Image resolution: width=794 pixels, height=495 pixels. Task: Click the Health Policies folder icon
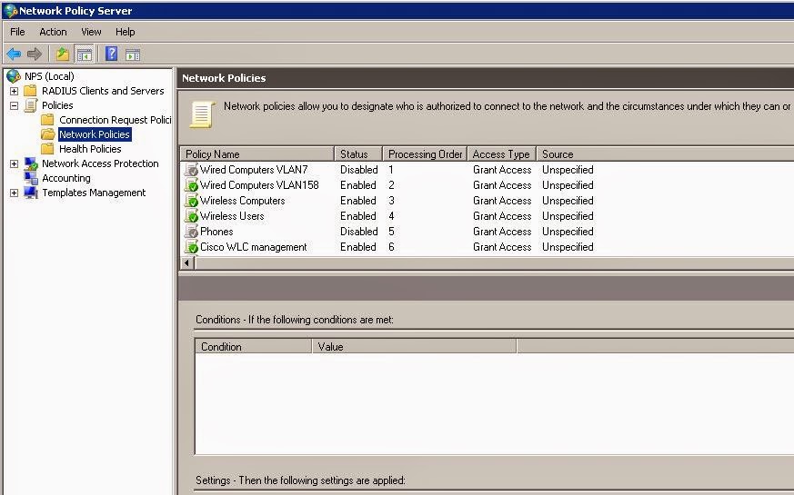pyautogui.click(x=47, y=149)
